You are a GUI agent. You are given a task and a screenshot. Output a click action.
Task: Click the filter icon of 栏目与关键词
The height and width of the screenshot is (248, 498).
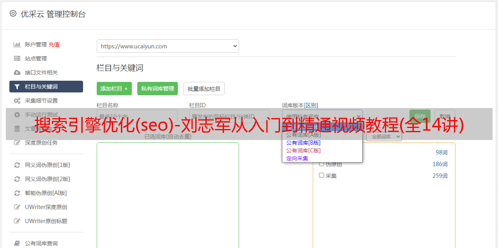[17, 87]
